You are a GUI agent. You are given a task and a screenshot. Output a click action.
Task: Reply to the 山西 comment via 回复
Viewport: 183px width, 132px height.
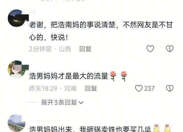pyautogui.click(x=85, y=49)
